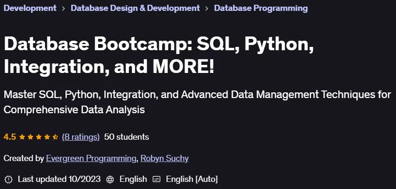396x189 pixels.
Task: Click the English [Auto] captions text
Action: (x=192, y=180)
